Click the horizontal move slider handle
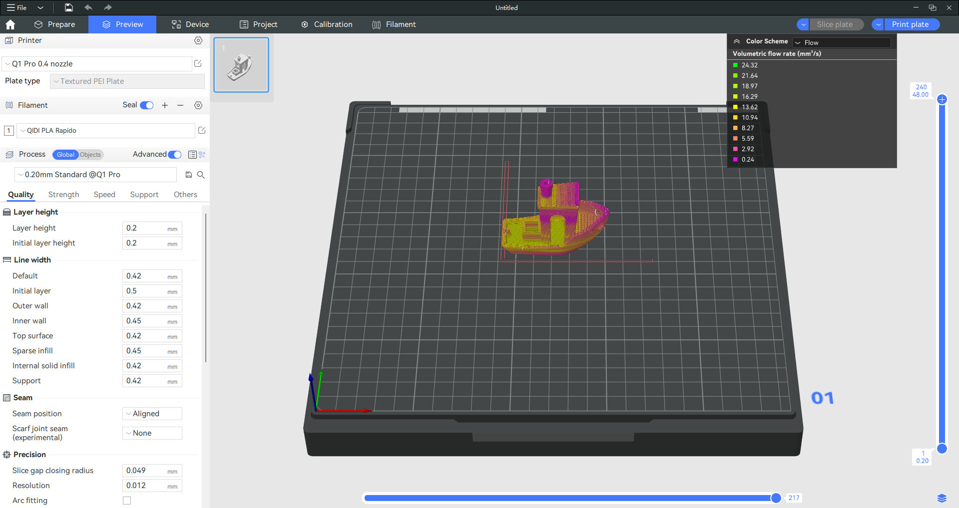 point(776,498)
